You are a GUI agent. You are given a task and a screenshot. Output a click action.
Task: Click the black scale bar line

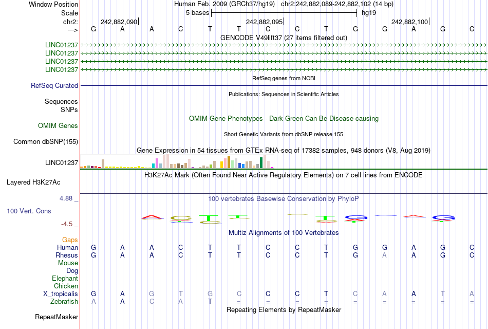coord(284,13)
